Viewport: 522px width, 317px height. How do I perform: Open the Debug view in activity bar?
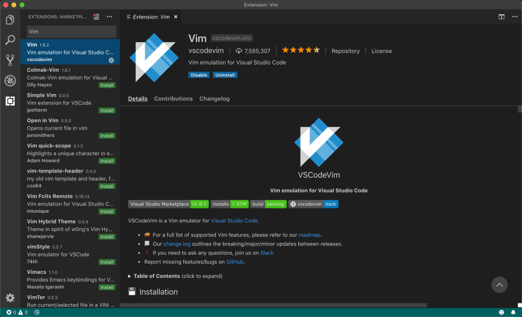(10, 81)
